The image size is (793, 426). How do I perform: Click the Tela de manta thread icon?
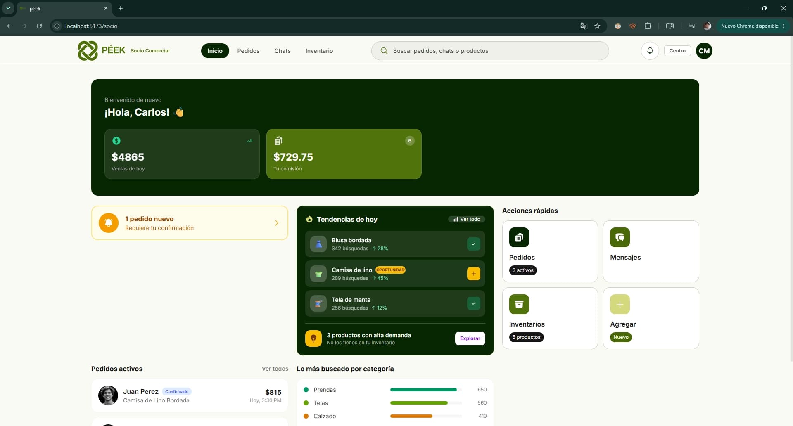coord(318,303)
